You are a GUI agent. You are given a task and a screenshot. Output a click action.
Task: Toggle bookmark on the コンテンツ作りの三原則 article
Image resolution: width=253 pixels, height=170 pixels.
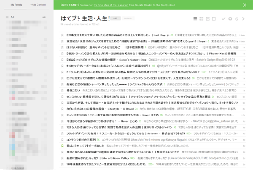pos(62,140)
